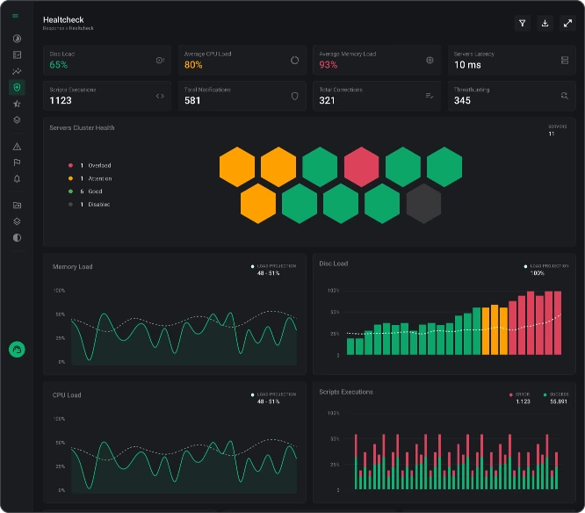
Task: Click the Average CPU Load 80% value
Action: (x=193, y=65)
